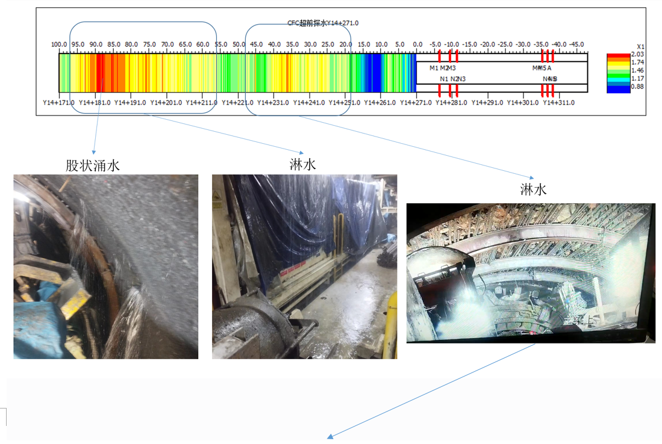Click the Y14+171.0 label on the bottom axis
Screen dimensions: 662x444
(58, 103)
